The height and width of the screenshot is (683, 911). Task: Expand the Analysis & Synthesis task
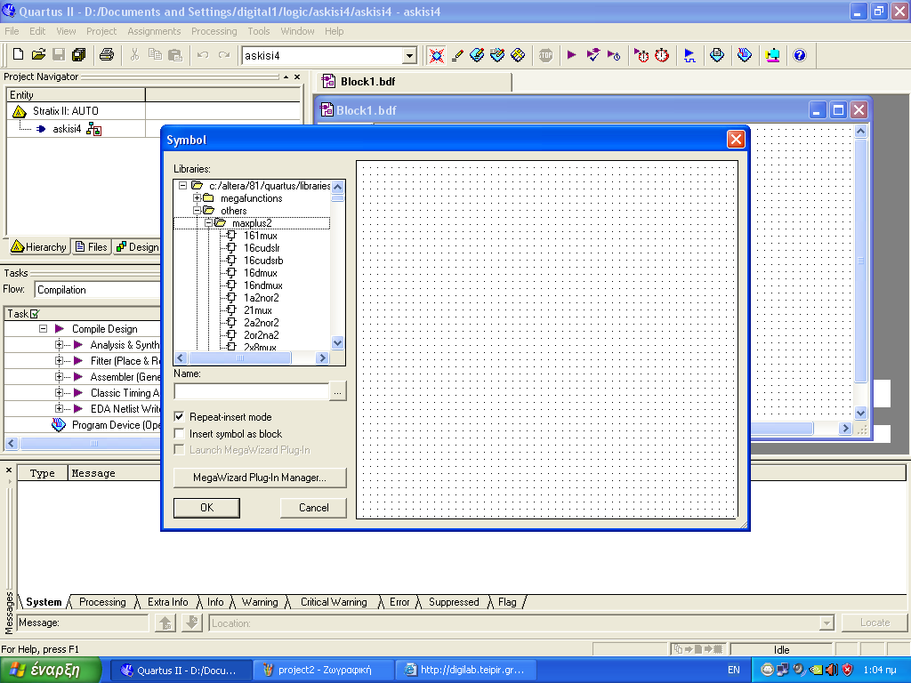coord(59,344)
